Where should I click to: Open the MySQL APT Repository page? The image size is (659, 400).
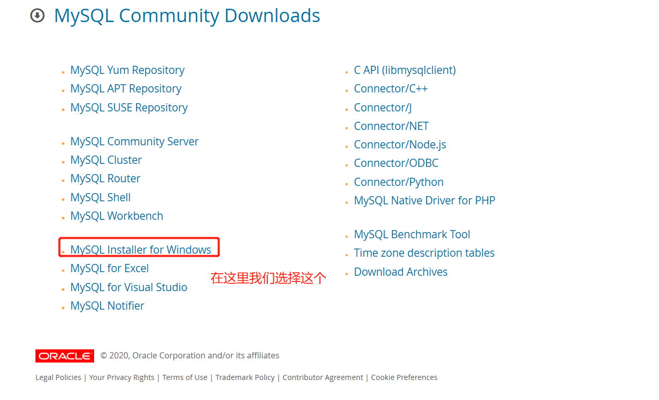click(x=125, y=88)
